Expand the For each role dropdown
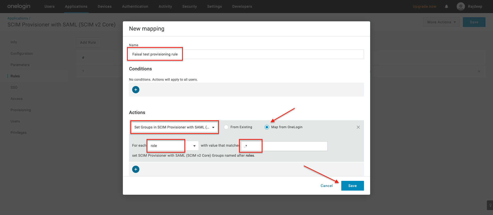The width and height of the screenshot is (493, 215). pyautogui.click(x=194, y=146)
